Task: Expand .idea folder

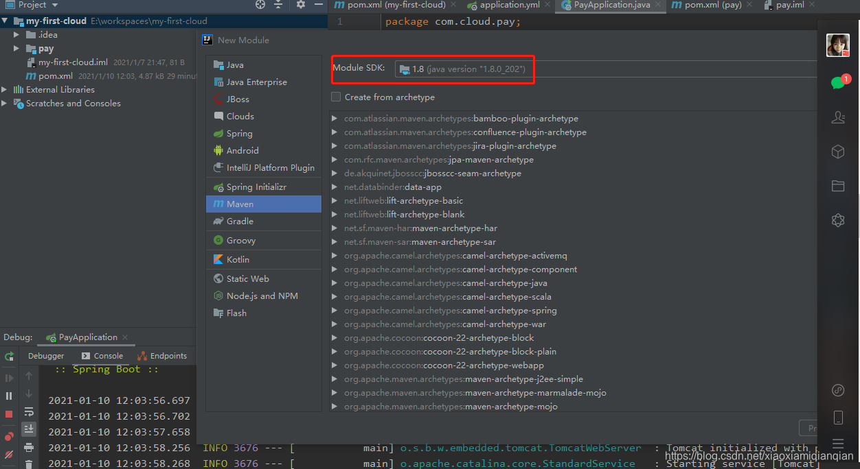Action: tap(16, 35)
